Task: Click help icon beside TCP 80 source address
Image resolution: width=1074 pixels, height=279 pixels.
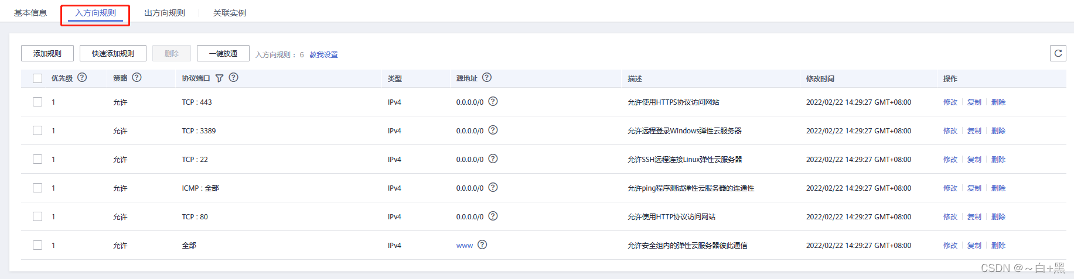Action: (x=493, y=216)
